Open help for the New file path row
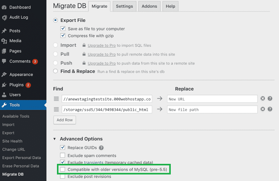The image size is (279, 181). 270,109
